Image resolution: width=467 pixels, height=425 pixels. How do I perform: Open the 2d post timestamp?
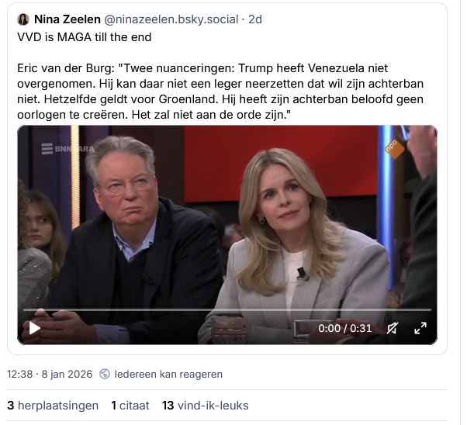(x=255, y=19)
